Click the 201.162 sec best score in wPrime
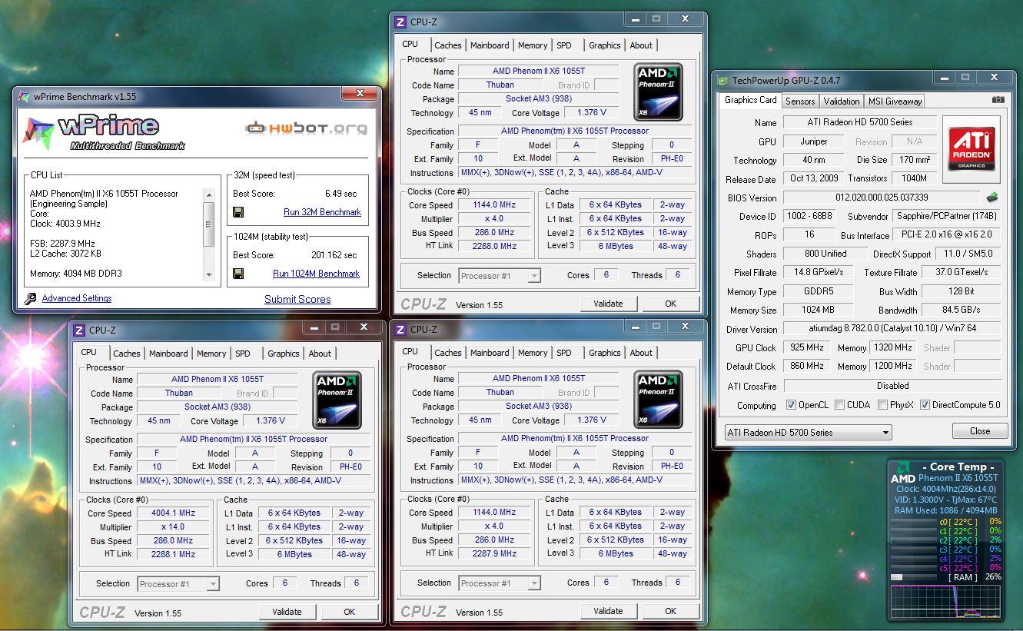The height and width of the screenshot is (631, 1023). click(334, 255)
